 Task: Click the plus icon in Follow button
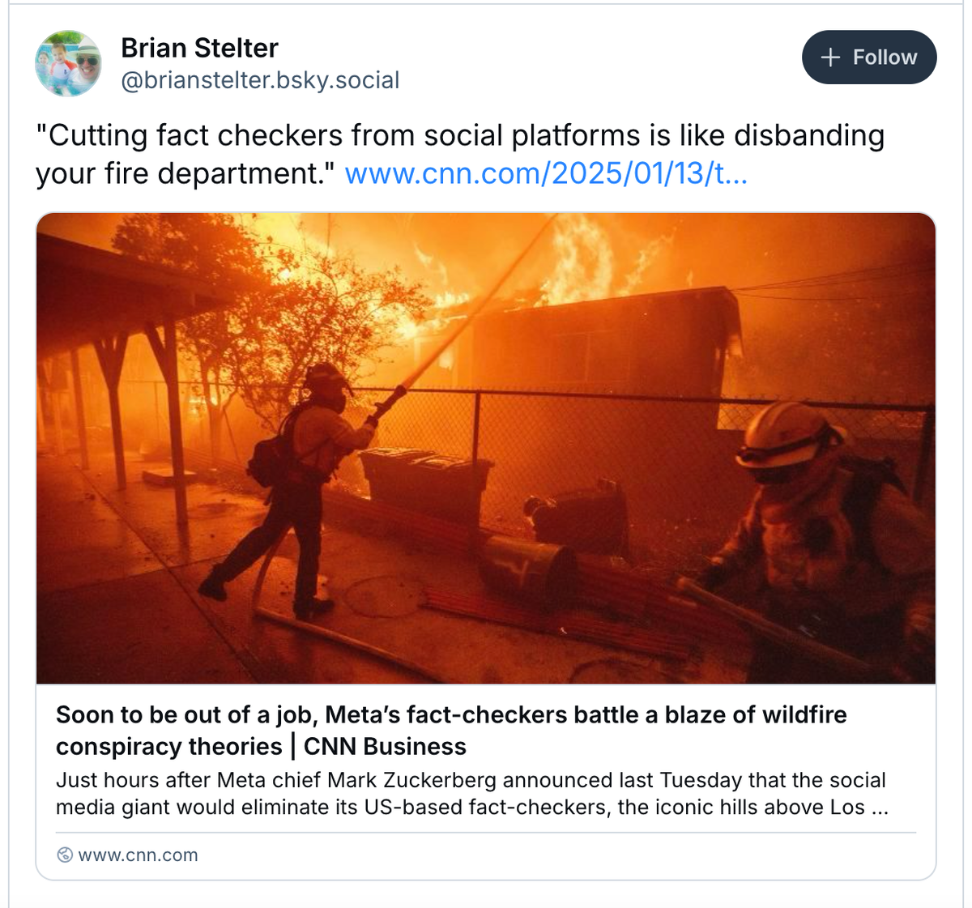point(830,58)
